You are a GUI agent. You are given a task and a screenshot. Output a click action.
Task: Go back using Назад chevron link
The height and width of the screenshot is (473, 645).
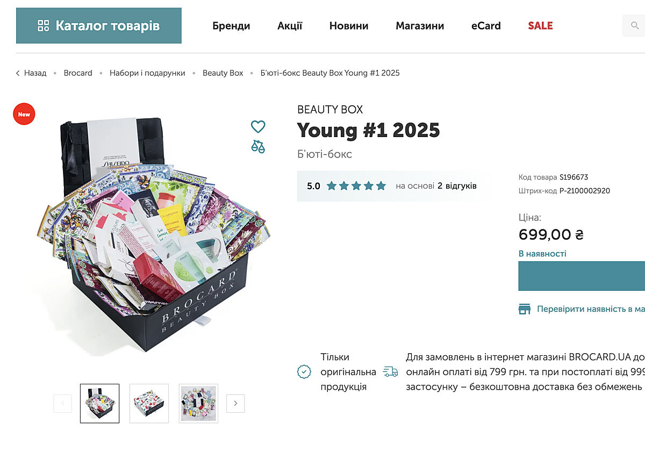(x=31, y=73)
